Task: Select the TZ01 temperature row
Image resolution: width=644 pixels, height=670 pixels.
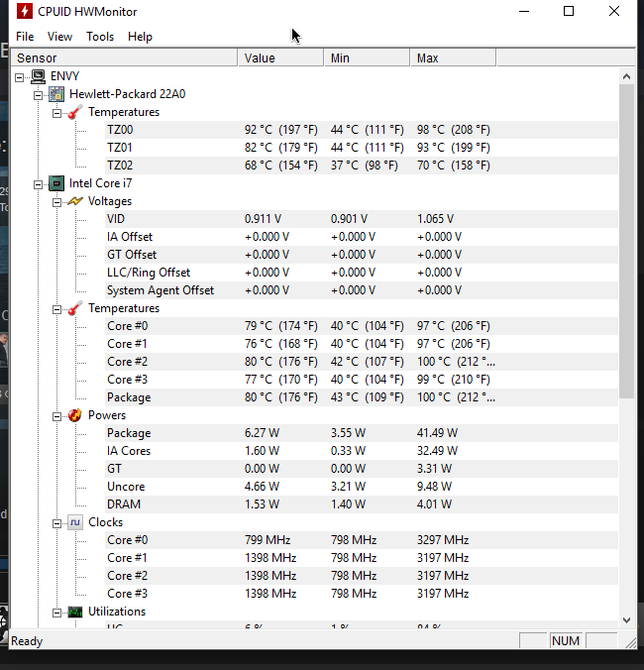Action: 362,148
